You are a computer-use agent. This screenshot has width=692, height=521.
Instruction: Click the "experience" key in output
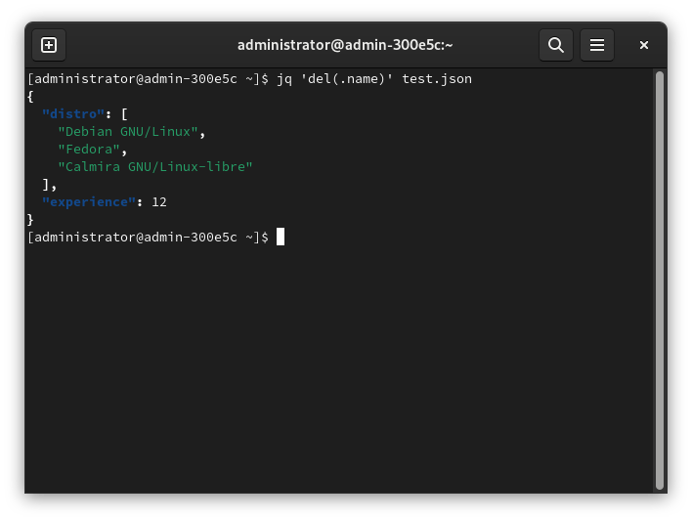point(89,201)
